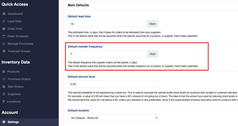Select the Dashboard menu item
This screenshot has width=238, height=126.
coord(15,14)
